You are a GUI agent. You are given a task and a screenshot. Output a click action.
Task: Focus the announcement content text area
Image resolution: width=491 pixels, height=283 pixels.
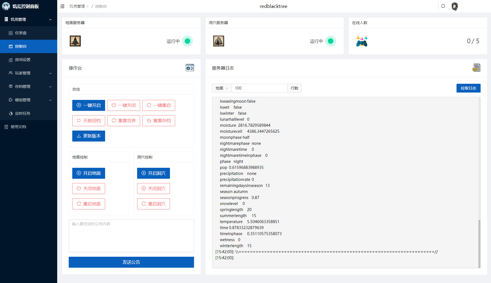coord(131,236)
